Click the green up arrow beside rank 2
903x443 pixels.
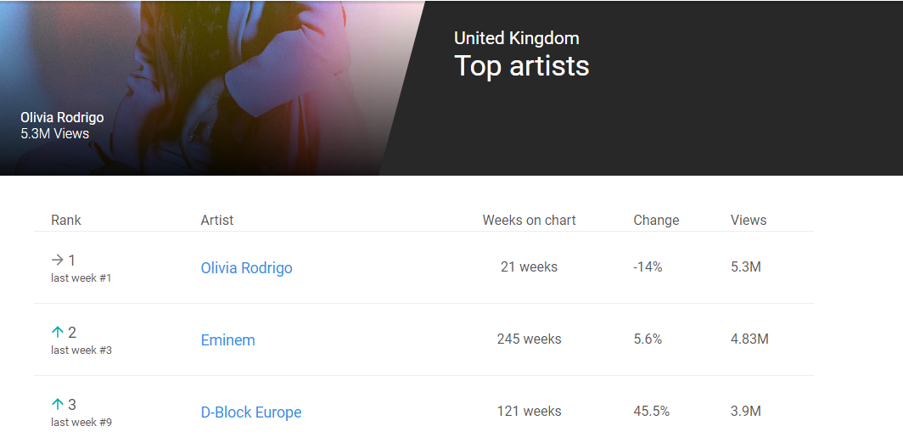pos(57,333)
